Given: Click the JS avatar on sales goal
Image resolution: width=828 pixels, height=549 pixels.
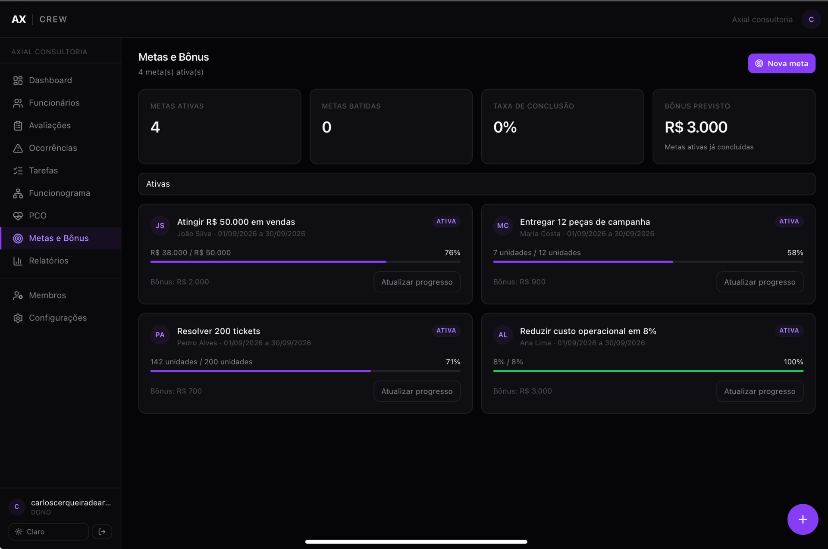Looking at the screenshot, I should click(x=160, y=226).
